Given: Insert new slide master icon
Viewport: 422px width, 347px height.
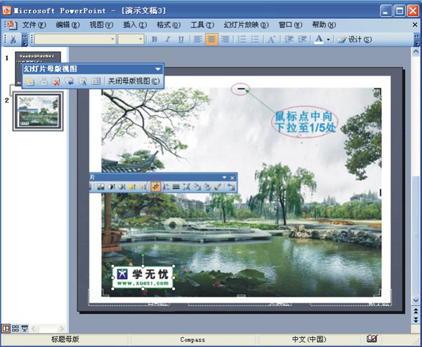Looking at the screenshot, I should (x=30, y=81).
